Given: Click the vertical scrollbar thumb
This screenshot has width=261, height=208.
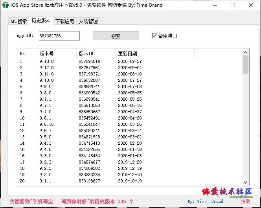Looking at the screenshot, I should click(245, 65).
